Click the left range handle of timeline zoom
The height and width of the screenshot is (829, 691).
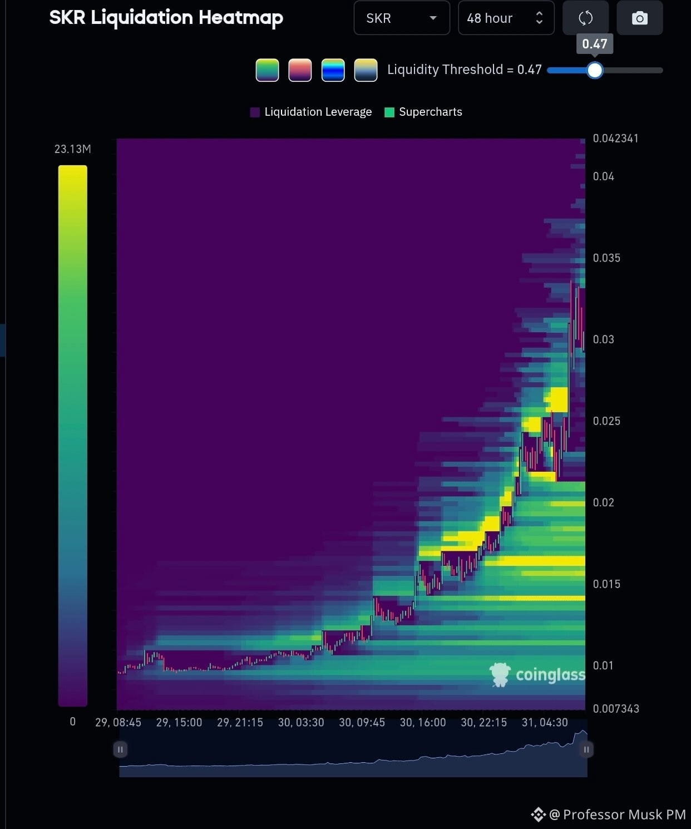120,749
